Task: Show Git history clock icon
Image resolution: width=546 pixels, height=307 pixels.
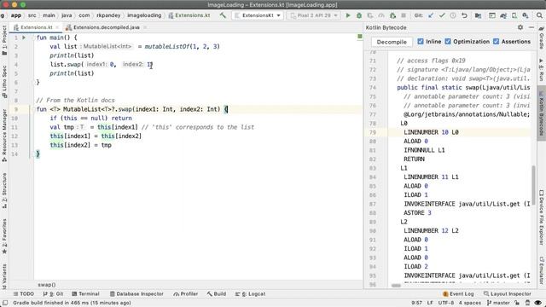Action: point(453,15)
